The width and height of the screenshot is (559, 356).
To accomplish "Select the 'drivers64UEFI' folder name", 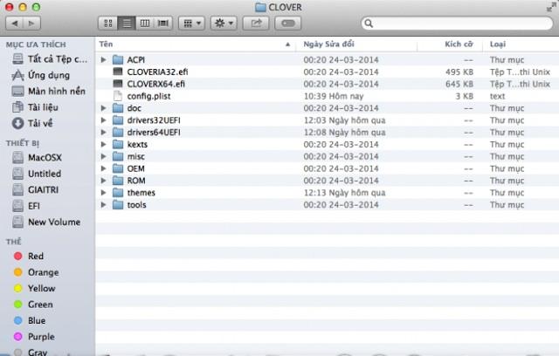I will coord(154,132).
